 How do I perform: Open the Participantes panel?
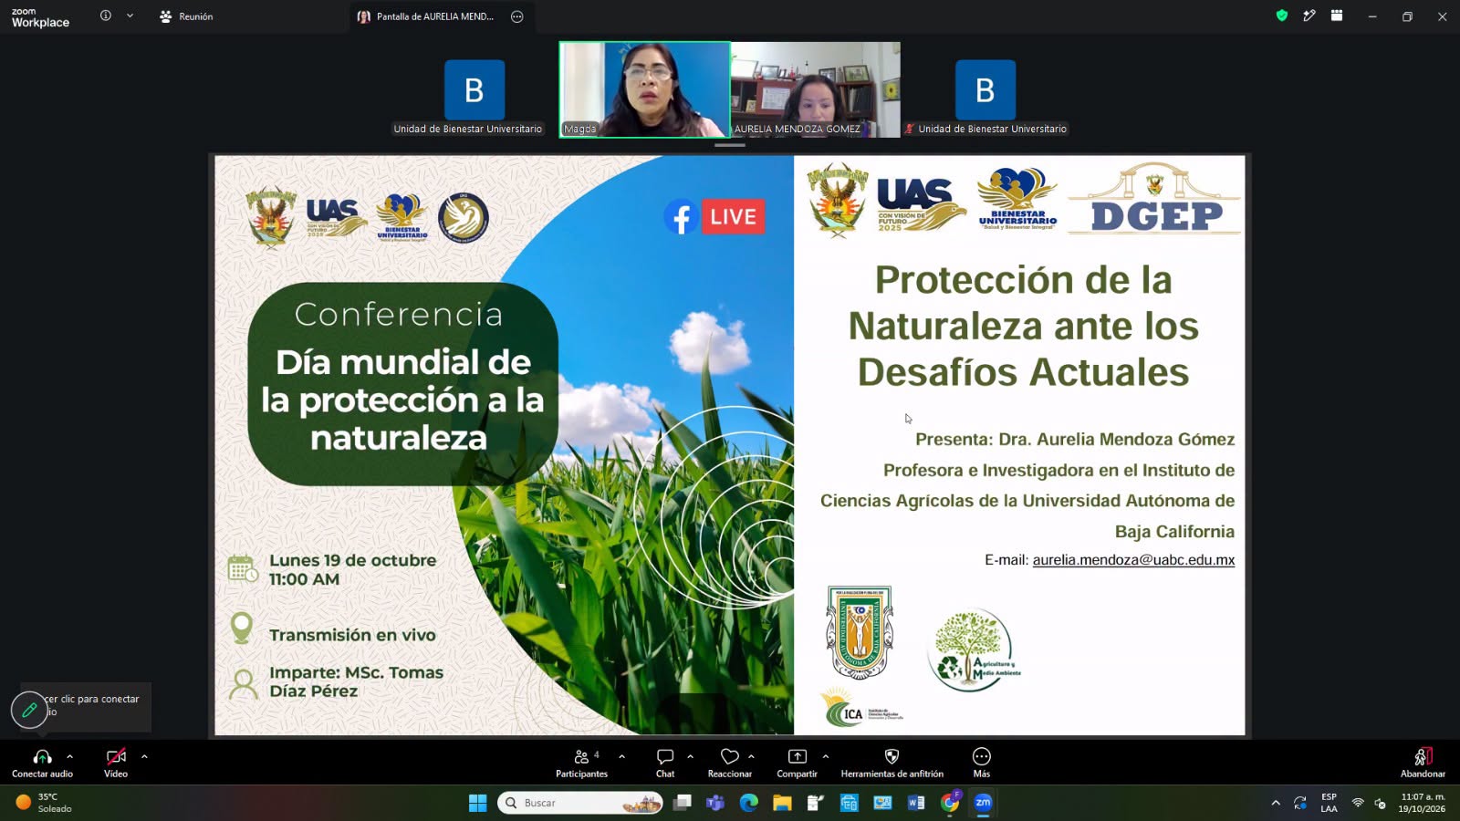(x=581, y=764)
